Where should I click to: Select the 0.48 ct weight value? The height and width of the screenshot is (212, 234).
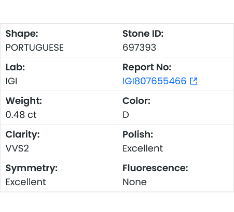(x=21, y=115)
